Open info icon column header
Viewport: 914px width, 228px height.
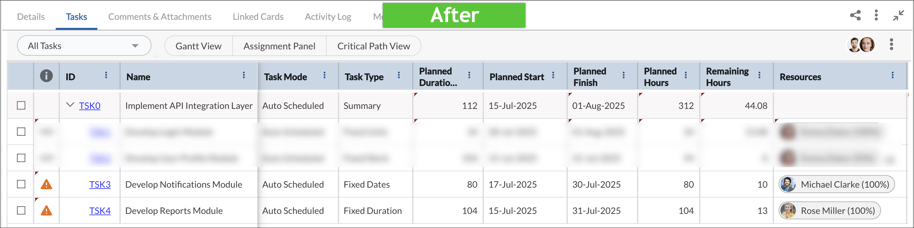pos(46,76)
